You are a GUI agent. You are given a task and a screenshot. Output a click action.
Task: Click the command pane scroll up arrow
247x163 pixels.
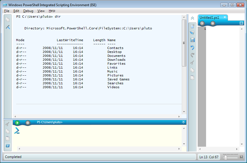tap(184, 128)
